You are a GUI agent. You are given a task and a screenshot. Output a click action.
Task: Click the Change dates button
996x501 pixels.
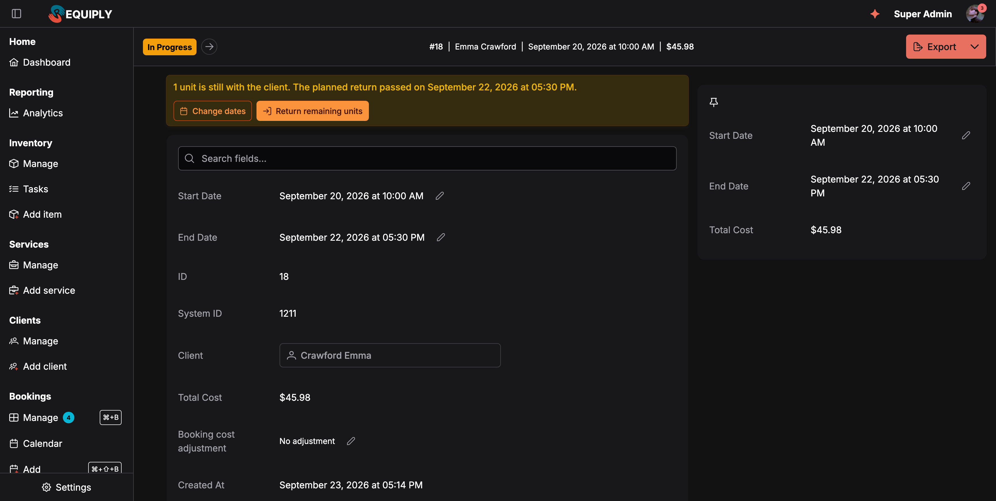(x=212, y=111)
